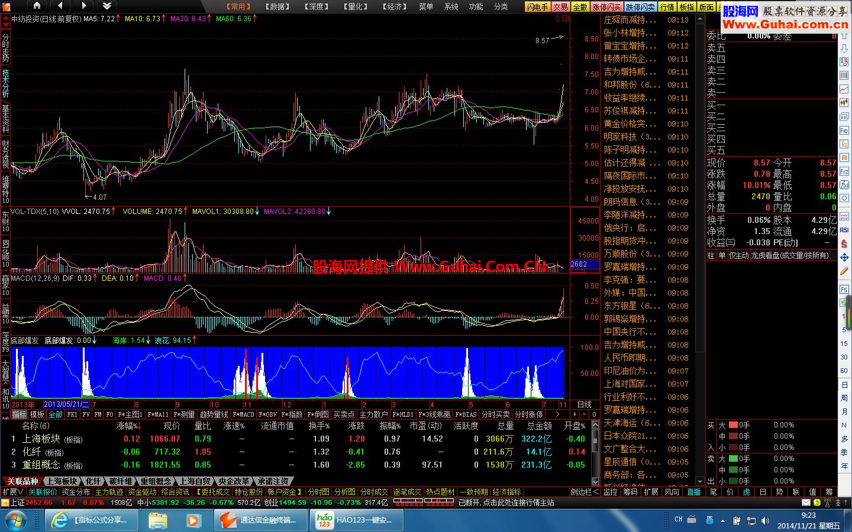Screen dimensions: 852x532
Task: Click the RSI indicator icon in sidebar
Action: pos(844,231)
